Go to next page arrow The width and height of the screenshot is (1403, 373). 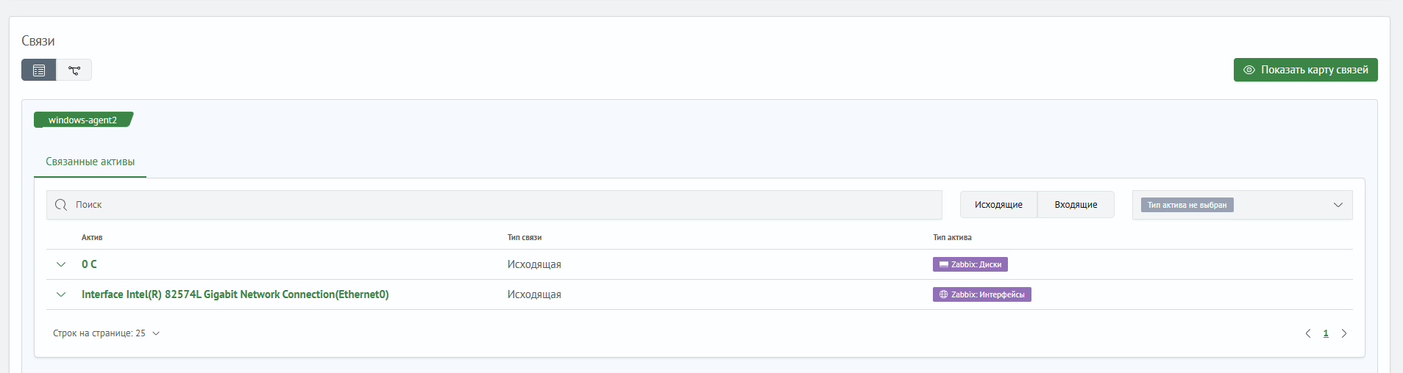point(1344,333)
